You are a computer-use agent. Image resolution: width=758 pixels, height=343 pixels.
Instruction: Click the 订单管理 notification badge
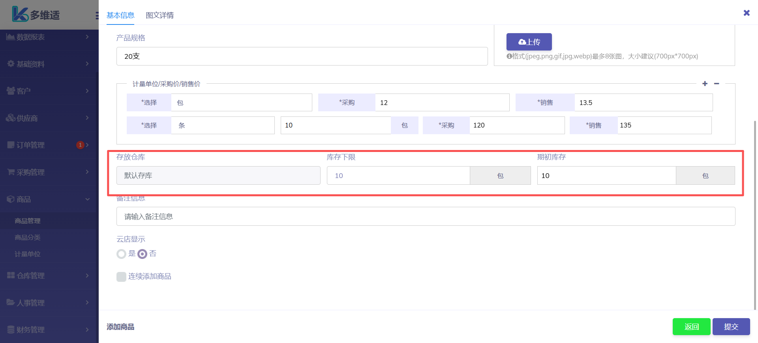(x=80, y=145)
